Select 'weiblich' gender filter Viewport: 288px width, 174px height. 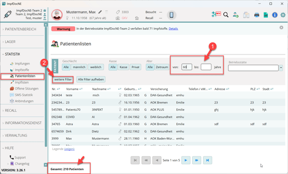95,67
